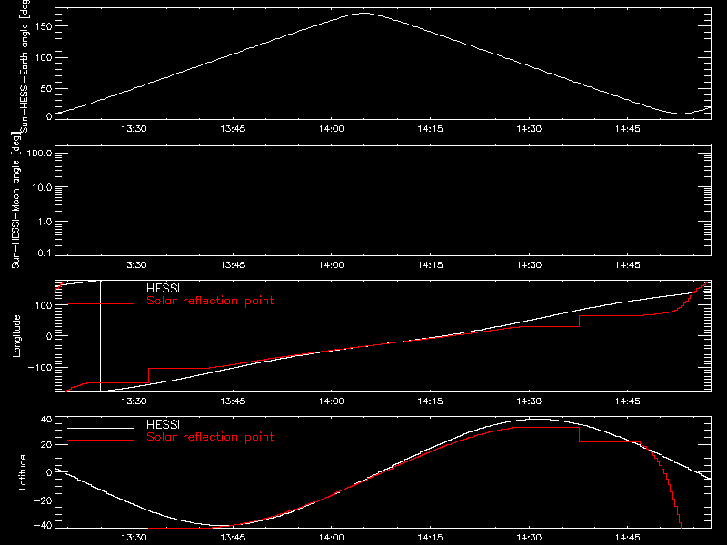Click 14:30 under the Earth angle plot
Screen dimensions: 727x545
pyautogui.click(x=529, y=128)
